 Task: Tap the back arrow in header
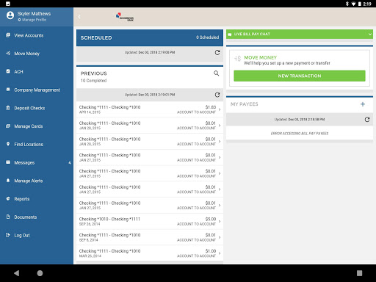click(79, 17)
